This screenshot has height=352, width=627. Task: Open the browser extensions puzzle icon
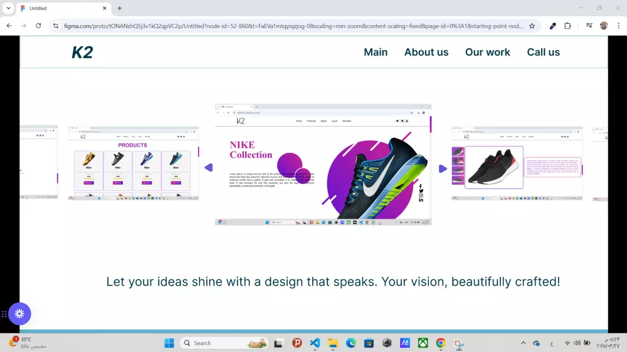567,26
